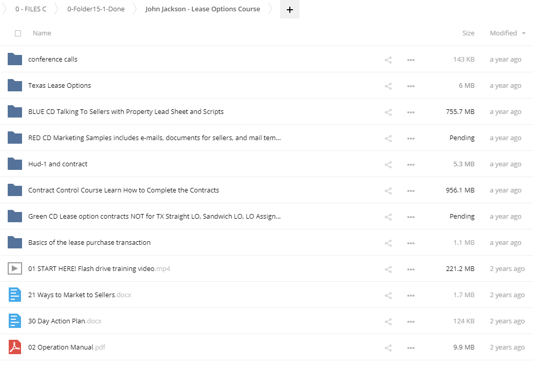Open actions menu for Contract Control Course folder
Image resolution: width=533 pixels, height=368 pixels.
[410, 190]
